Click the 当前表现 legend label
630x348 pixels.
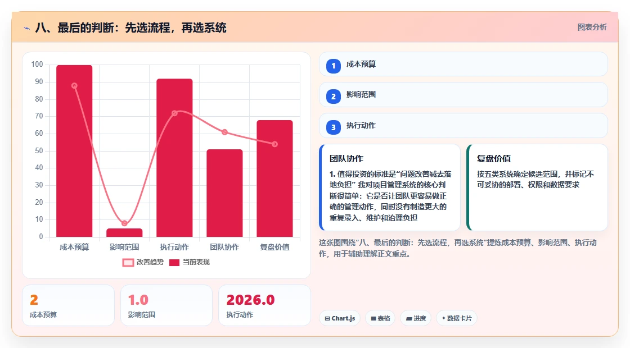(x=196, y=262)
